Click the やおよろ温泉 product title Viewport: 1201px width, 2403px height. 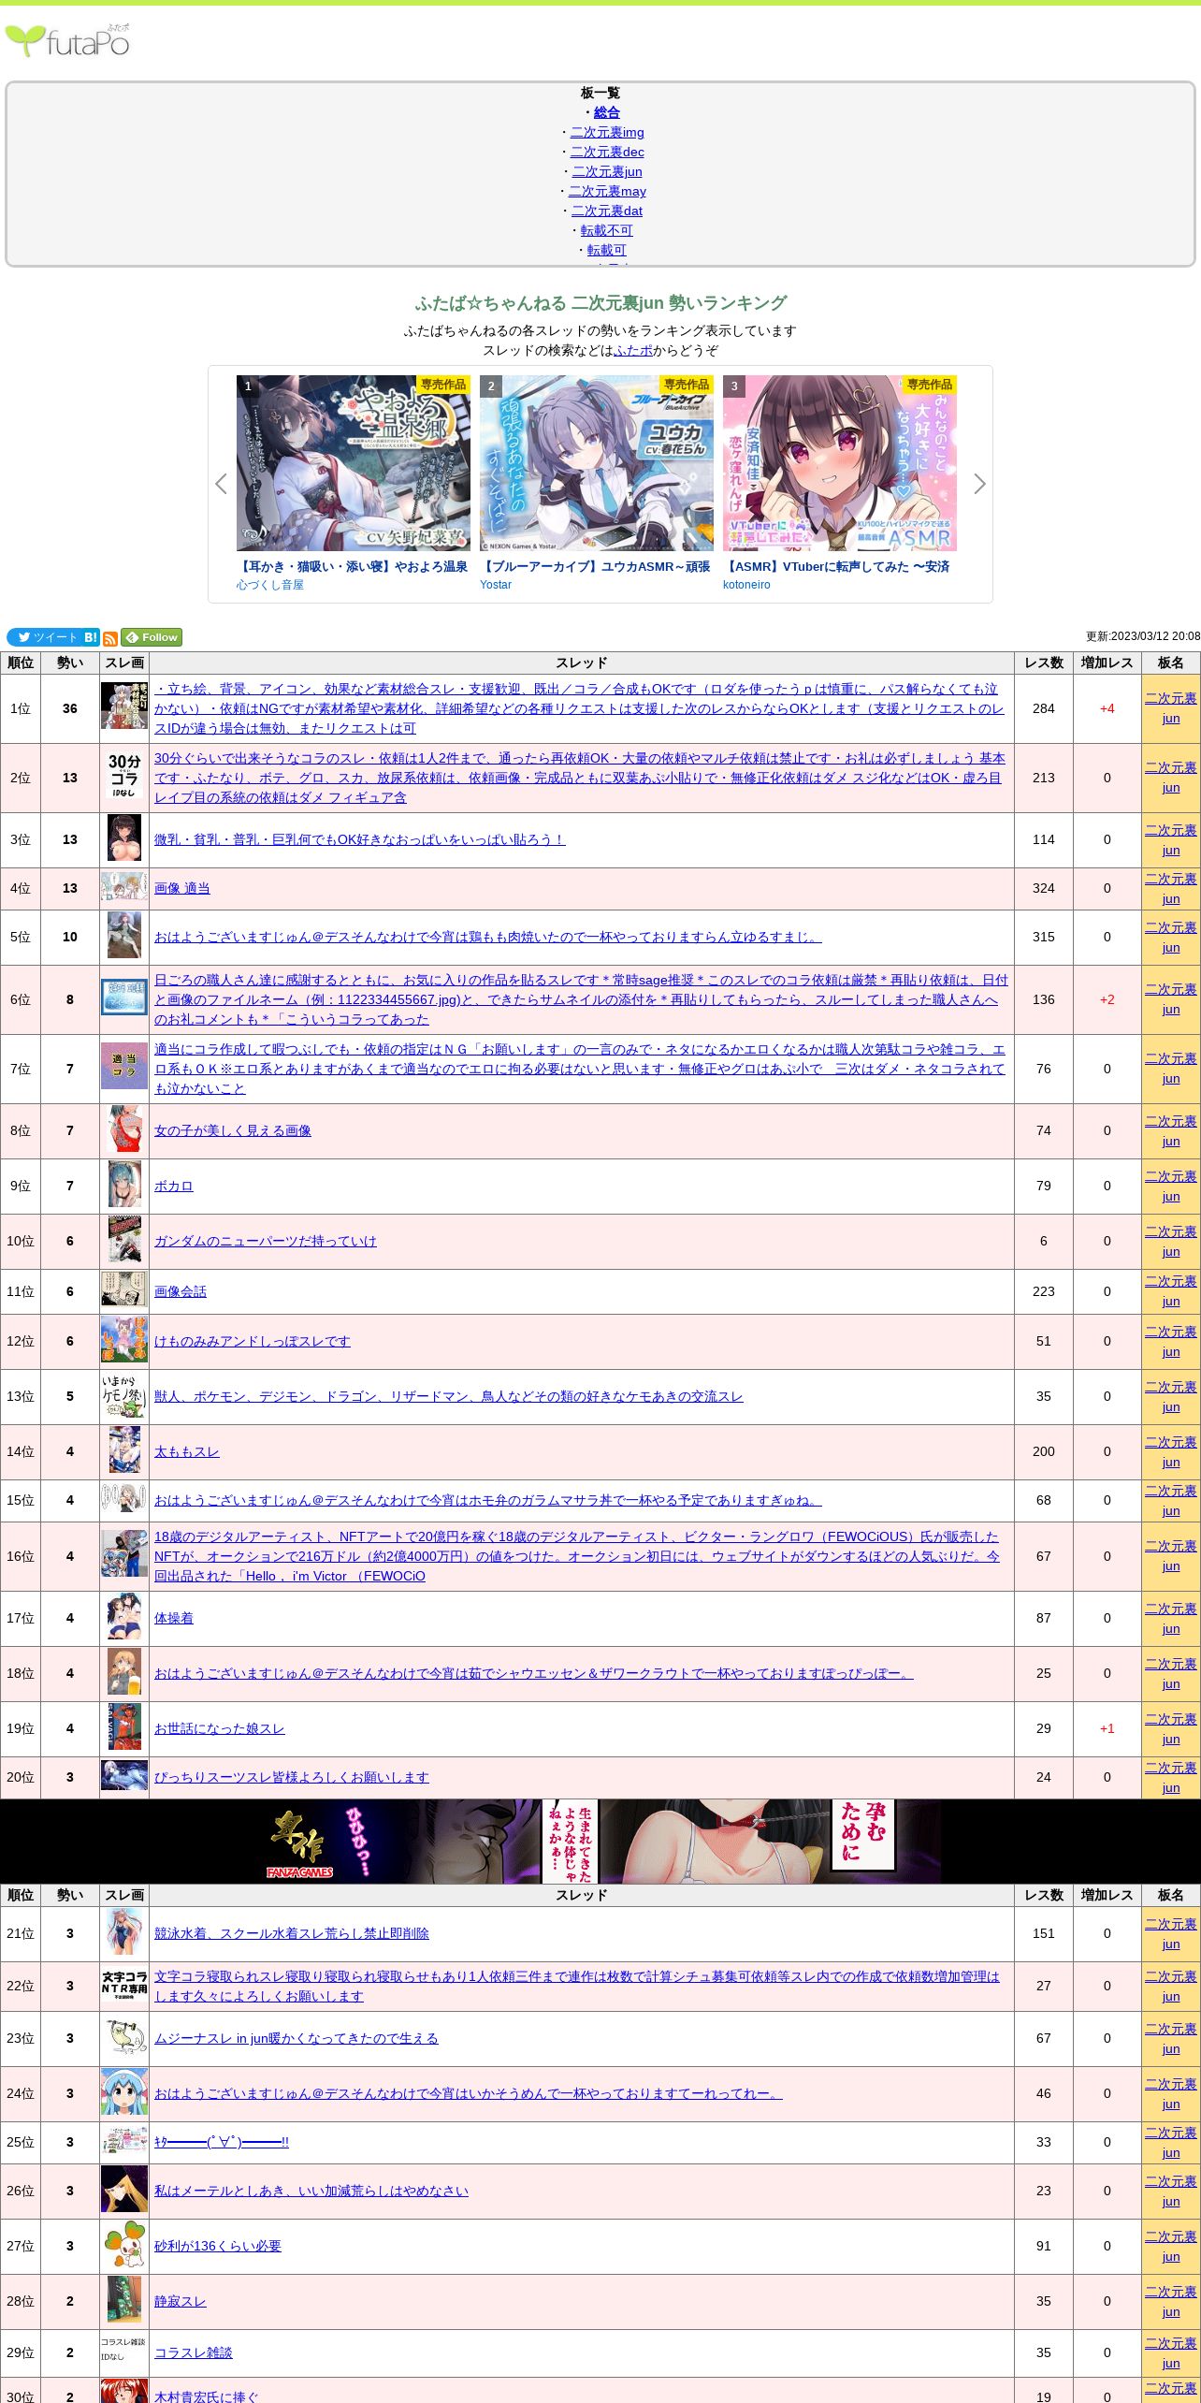(x=353, y=566)
